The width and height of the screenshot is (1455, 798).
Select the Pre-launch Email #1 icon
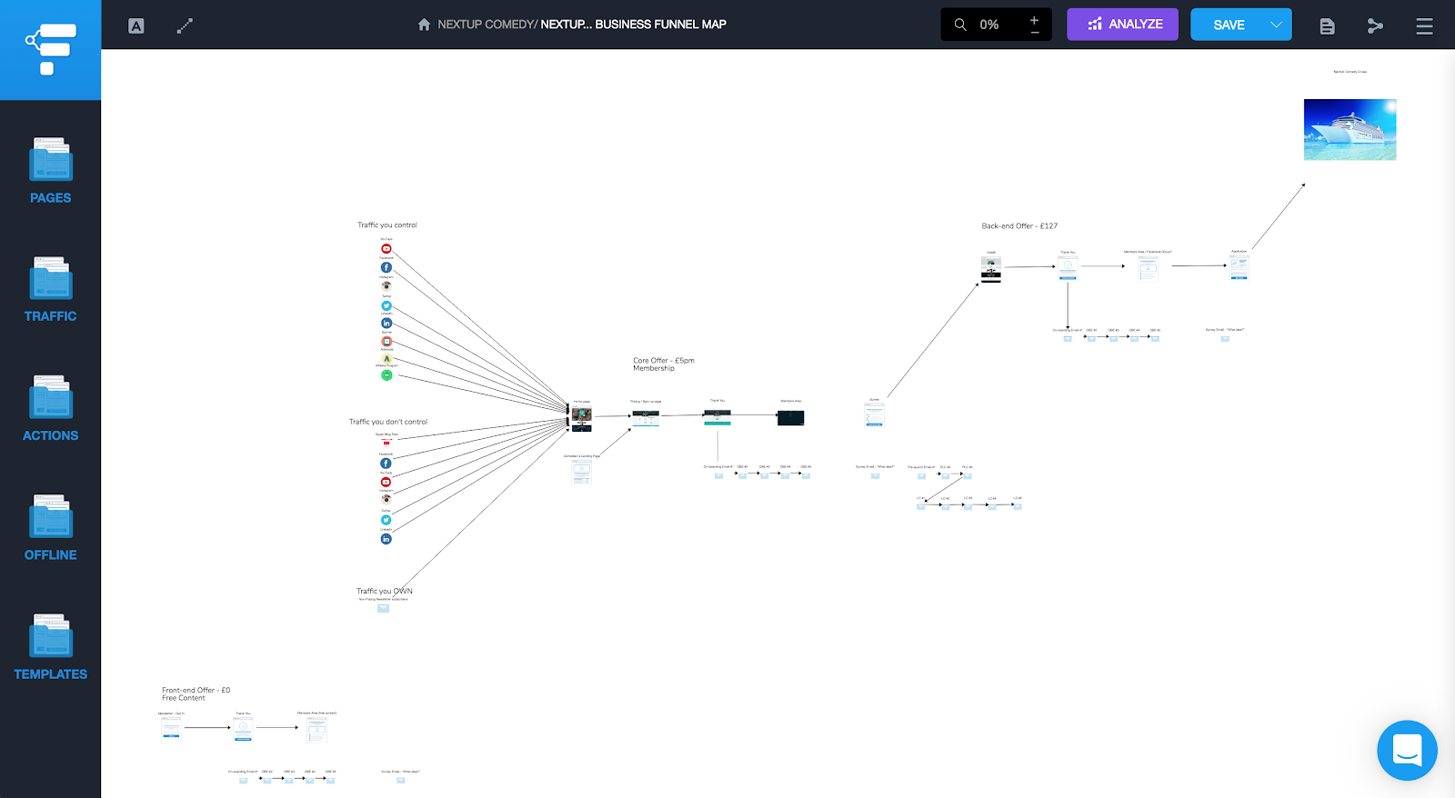pos(921,475)
